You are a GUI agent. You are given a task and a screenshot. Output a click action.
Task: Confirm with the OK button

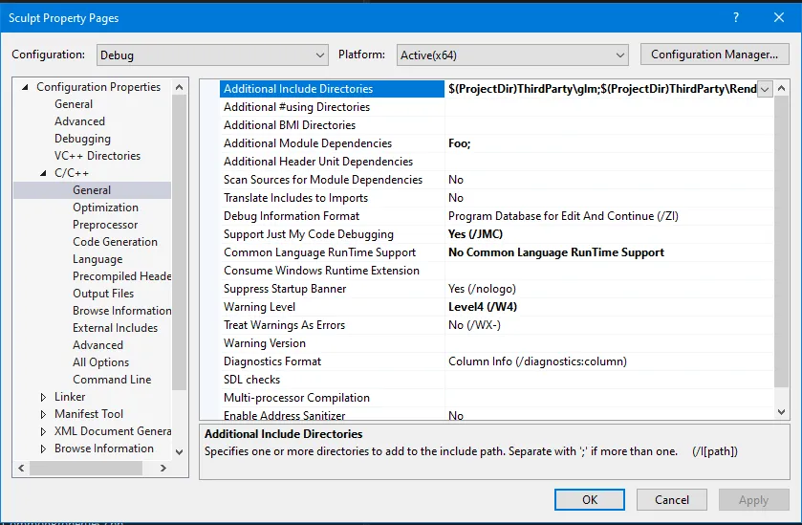pyautogui.click(x=589, y=499)
